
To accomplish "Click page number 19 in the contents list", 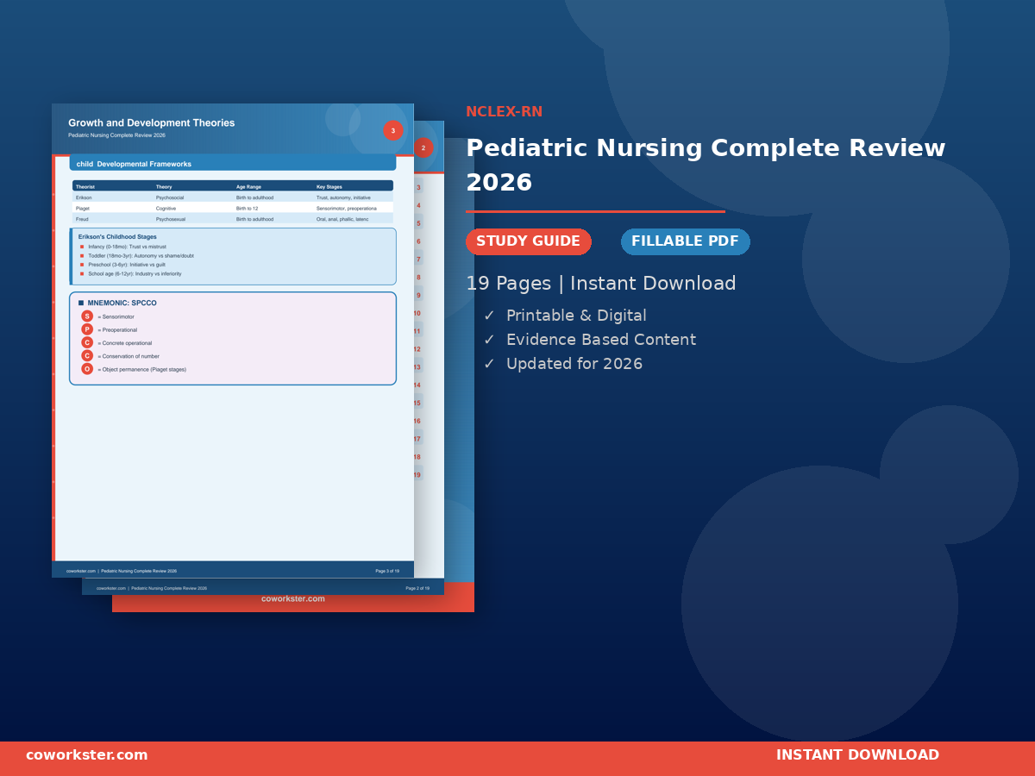I will (417, 475).
